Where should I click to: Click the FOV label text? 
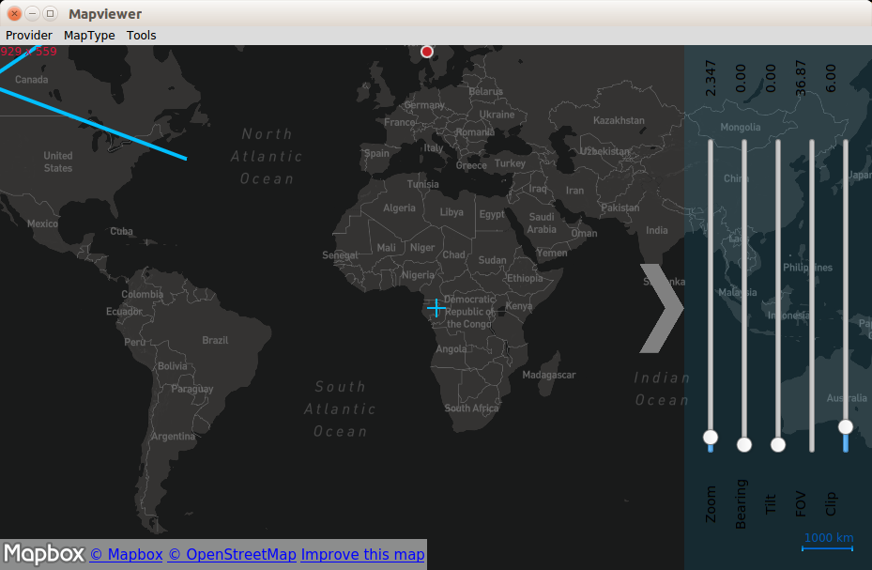pyautogui.click(x=801, y=504)
